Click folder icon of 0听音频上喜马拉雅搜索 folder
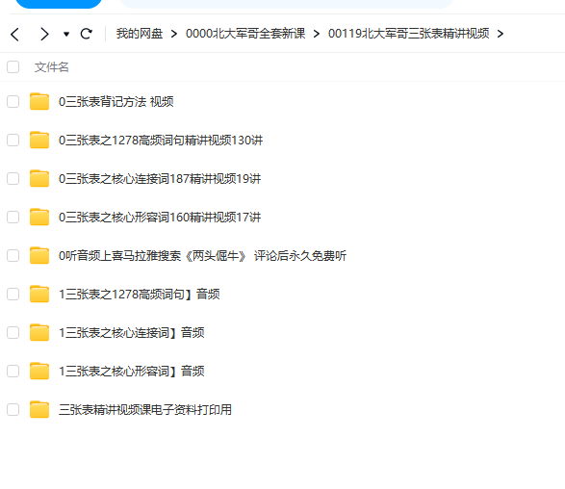Screen dimensions: 565x489 point(39,255)
